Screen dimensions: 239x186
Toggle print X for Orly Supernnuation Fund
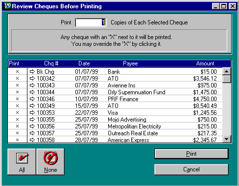pos(17,92)
